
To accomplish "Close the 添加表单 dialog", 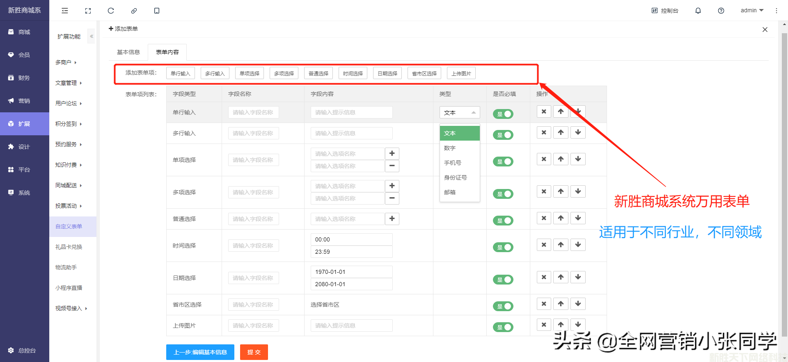I will tap(765, 30).
